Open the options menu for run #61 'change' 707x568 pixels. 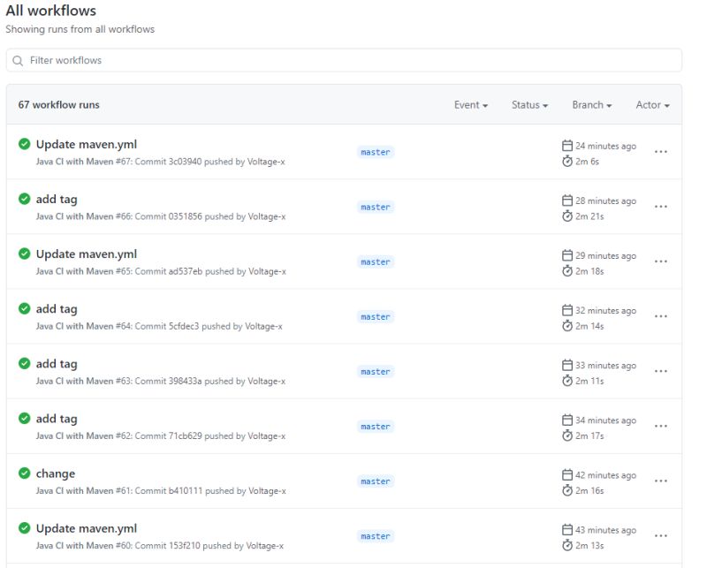(661, 481)
